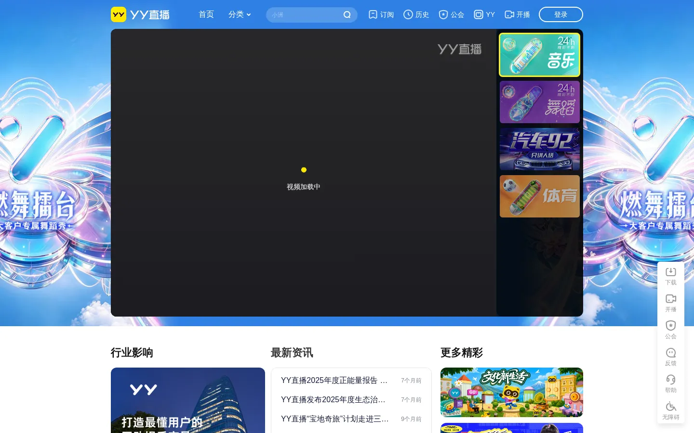Click the 登录 login button
694x433 pixels.
tap(561, 14)
